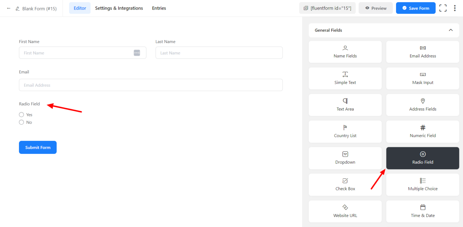The height and width of the screenshot is (227, 463).
Task: Add a Mask Input field
Action: [x=422, y=78]
